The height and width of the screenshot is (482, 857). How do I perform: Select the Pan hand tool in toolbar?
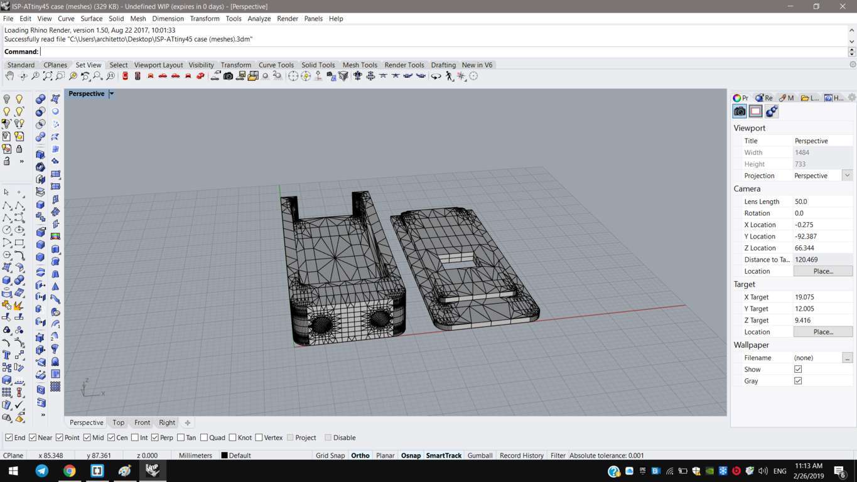pos(9,76)
